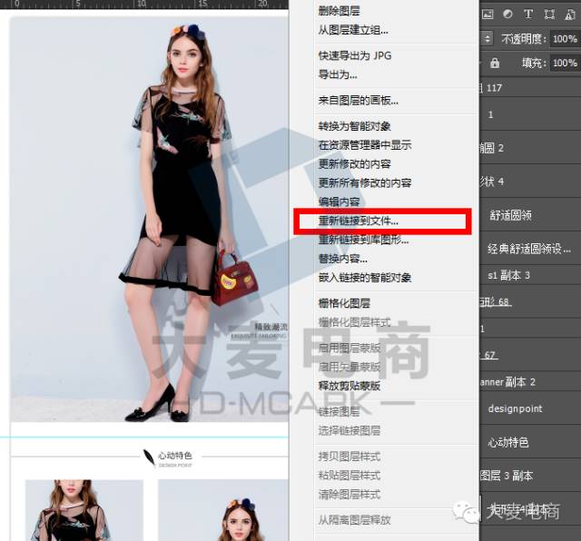Open the 导出为... dialog
The image size is (581, 541).
click(338, 74)
